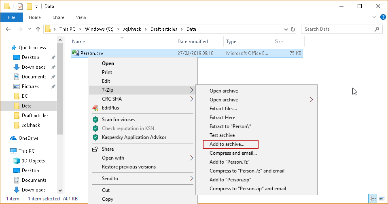Open the View ribbon tab
388x204 pixels.
tap(81, 17)
